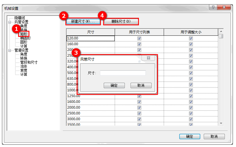Click the 用于尺寸列表 column header

click(x=139, y=32)
